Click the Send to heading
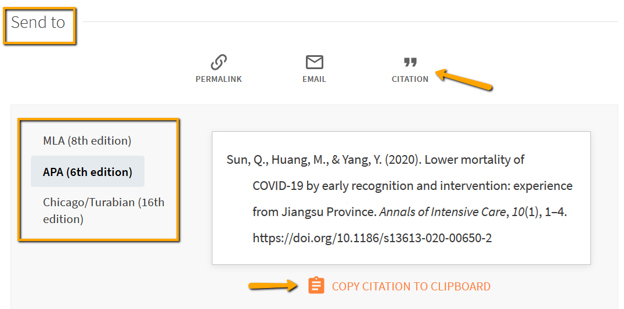 point(38,23)
